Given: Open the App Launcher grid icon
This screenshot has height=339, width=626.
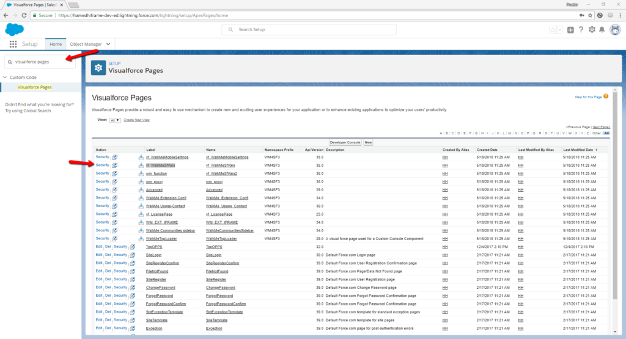Looking at the screenshot, I should click(13, 44).
